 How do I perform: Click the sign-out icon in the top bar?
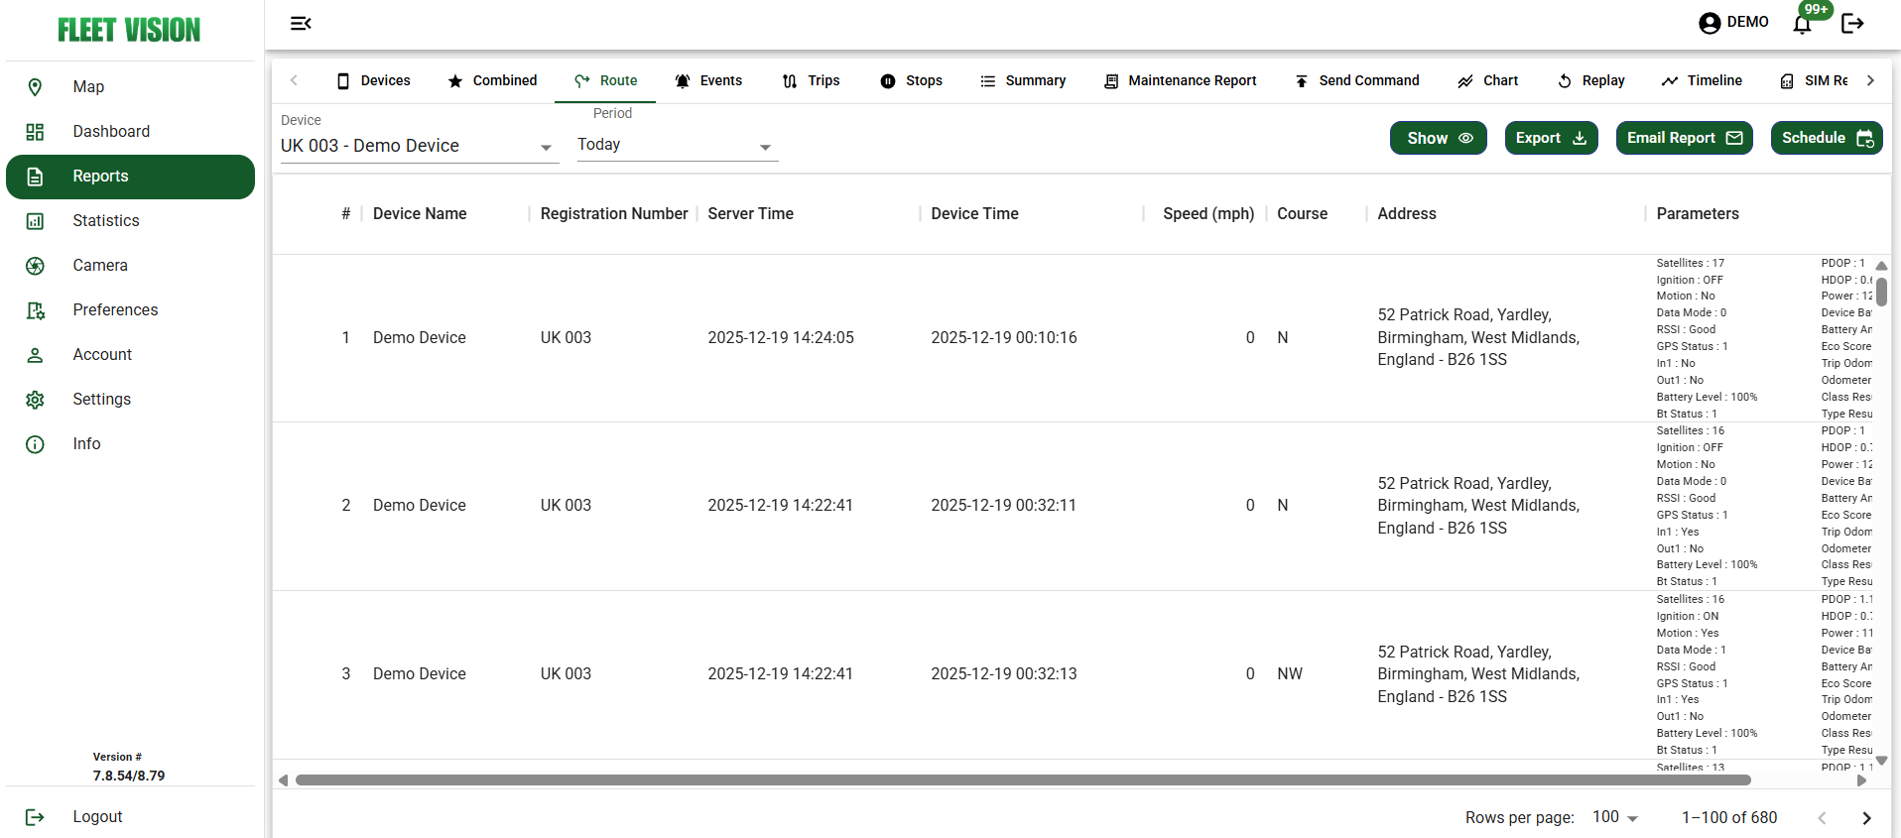tap(1852, 23)
